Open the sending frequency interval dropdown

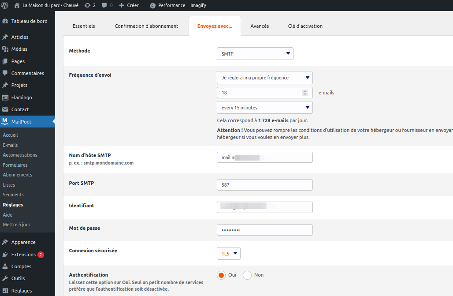point(264,107)
